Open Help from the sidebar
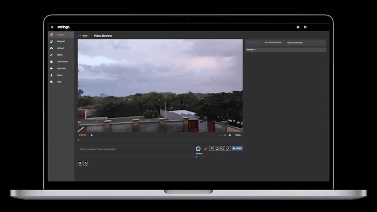This screenshot has height=212, width=377. [61, 82]
